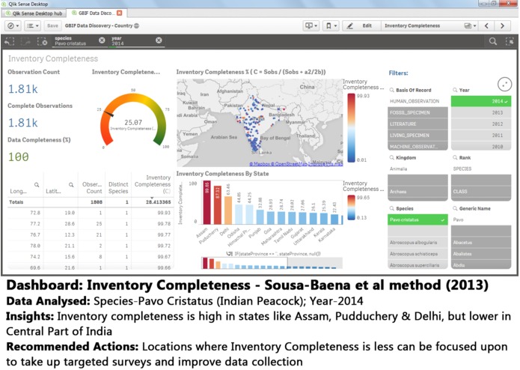
Task: Select year 2010 in Year filter
Action: point(481,146)
